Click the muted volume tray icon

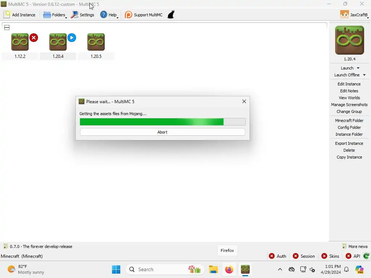(x=312, y=269)
